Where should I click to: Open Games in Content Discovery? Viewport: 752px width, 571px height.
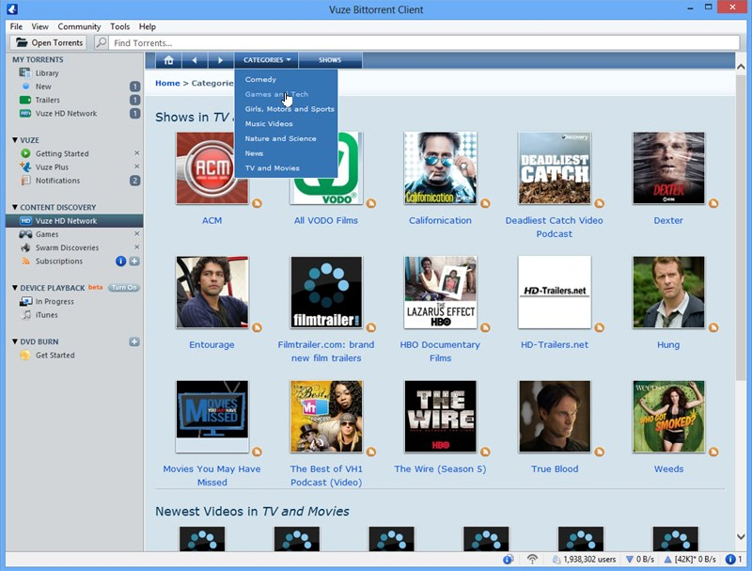47,234
